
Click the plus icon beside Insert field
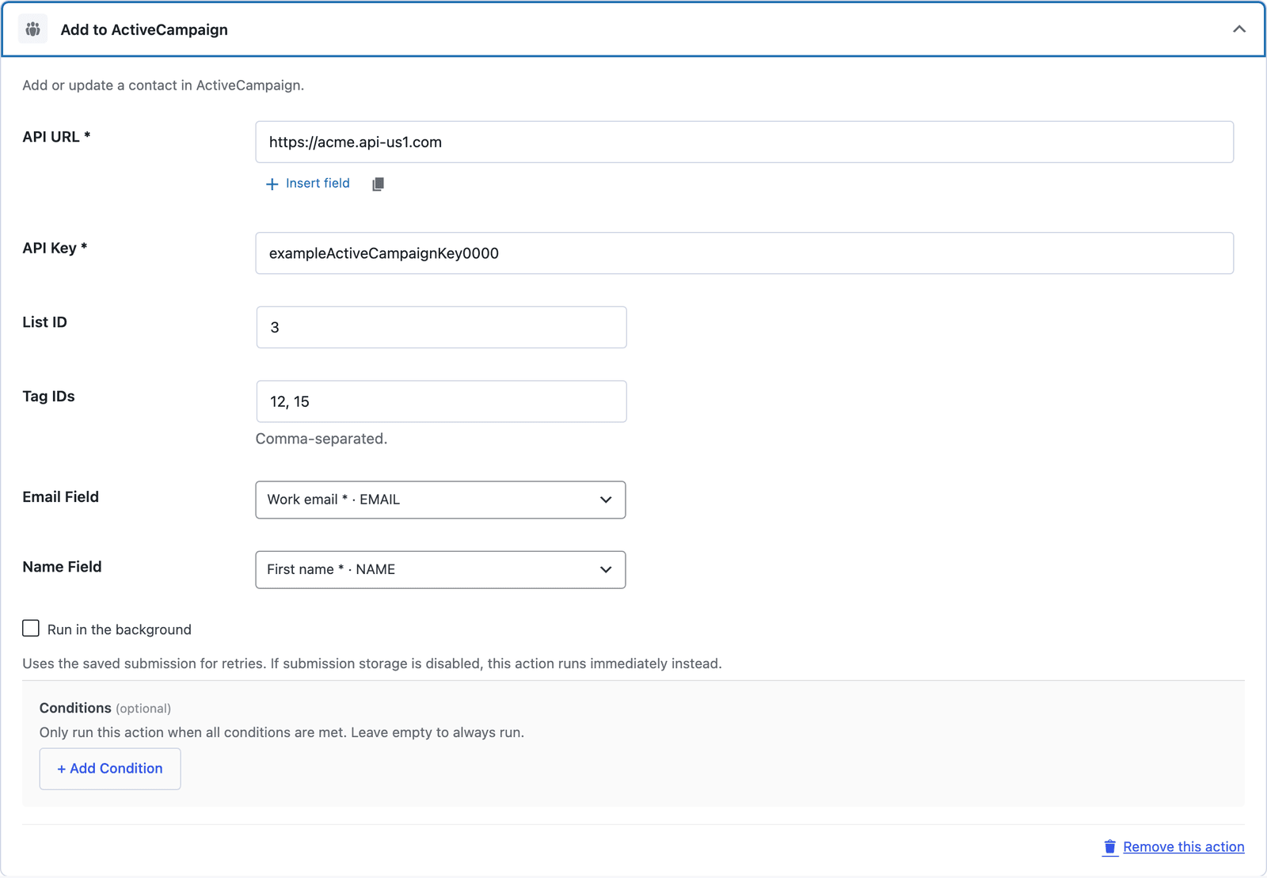[x=272, y=184]
